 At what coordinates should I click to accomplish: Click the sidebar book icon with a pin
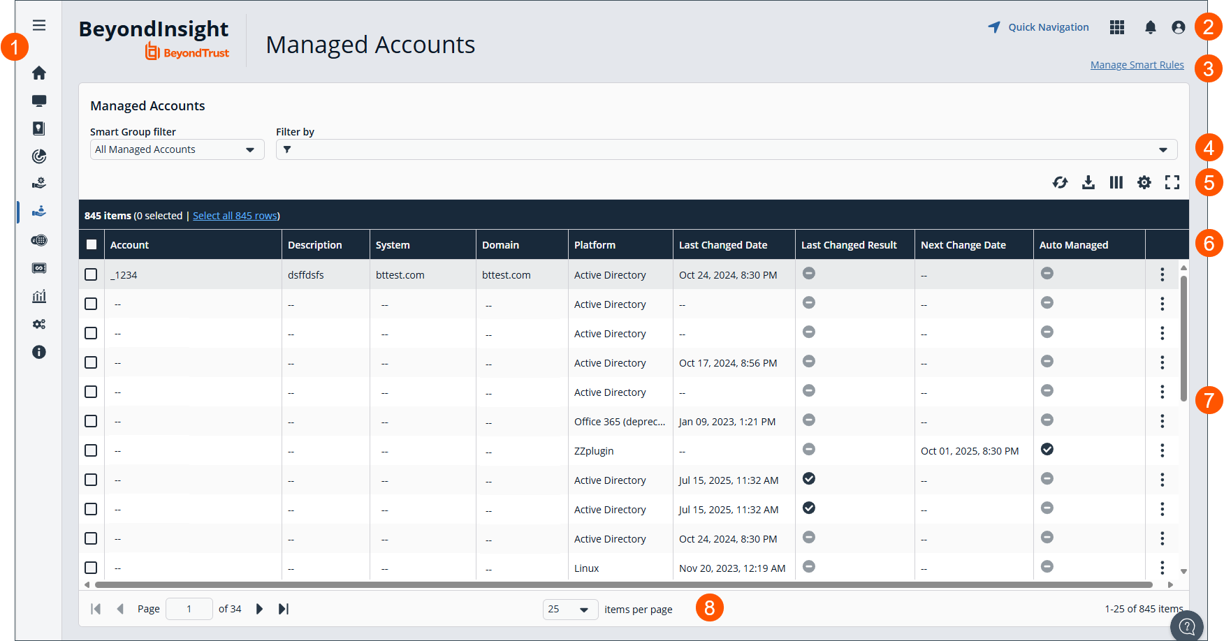coord(39,128)
